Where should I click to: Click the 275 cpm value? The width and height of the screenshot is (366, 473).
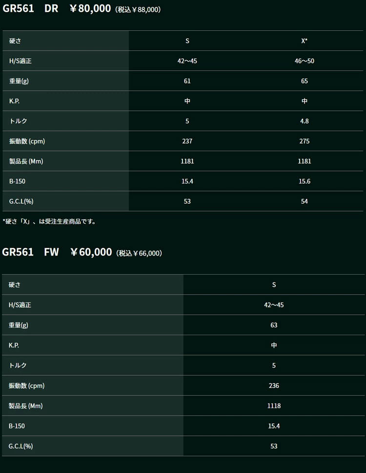[x=304, y=141]
